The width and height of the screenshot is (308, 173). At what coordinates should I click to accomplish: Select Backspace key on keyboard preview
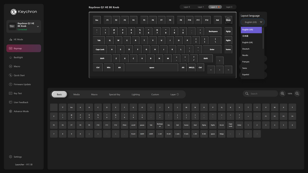point(213,32)
